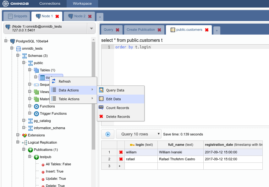
Task: Click the Functions gear icon in tree
Action: (36, 107)
